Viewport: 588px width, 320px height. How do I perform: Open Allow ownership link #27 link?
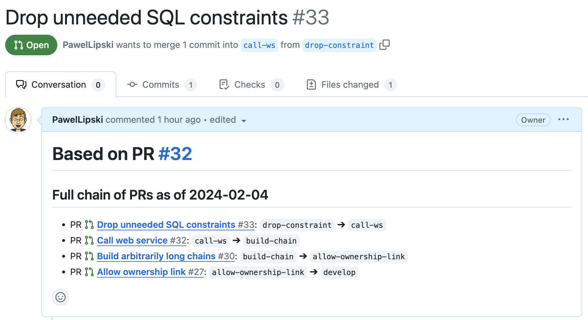[x=150, y=272]
